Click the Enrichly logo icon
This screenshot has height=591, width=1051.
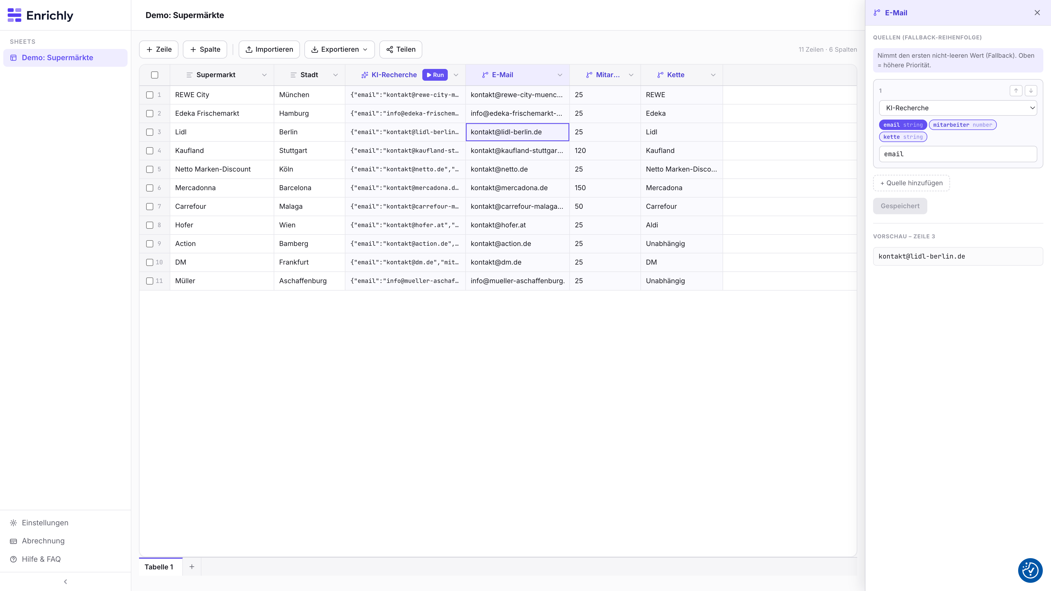(14, 15)
